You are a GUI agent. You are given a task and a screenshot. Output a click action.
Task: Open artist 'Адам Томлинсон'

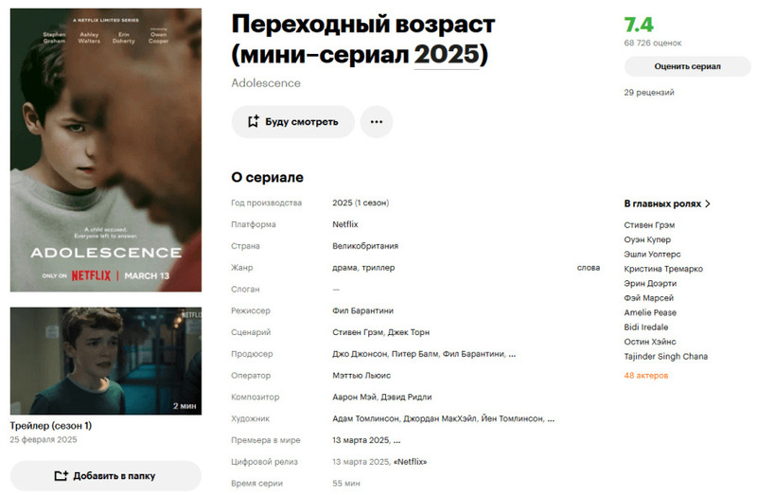365,418
